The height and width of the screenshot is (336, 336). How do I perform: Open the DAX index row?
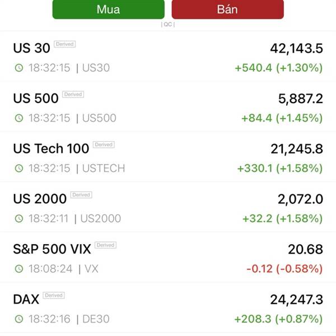point(168,307)
